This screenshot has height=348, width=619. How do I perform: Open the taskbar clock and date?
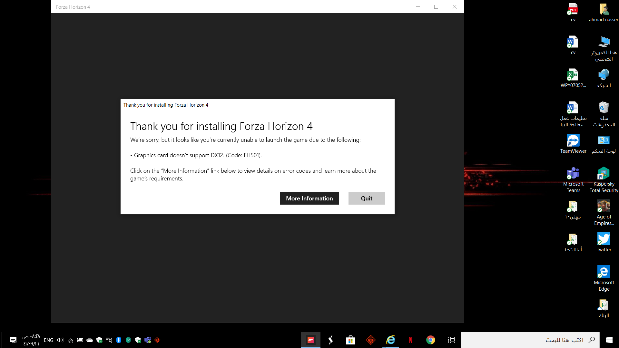tap(31, 340)
